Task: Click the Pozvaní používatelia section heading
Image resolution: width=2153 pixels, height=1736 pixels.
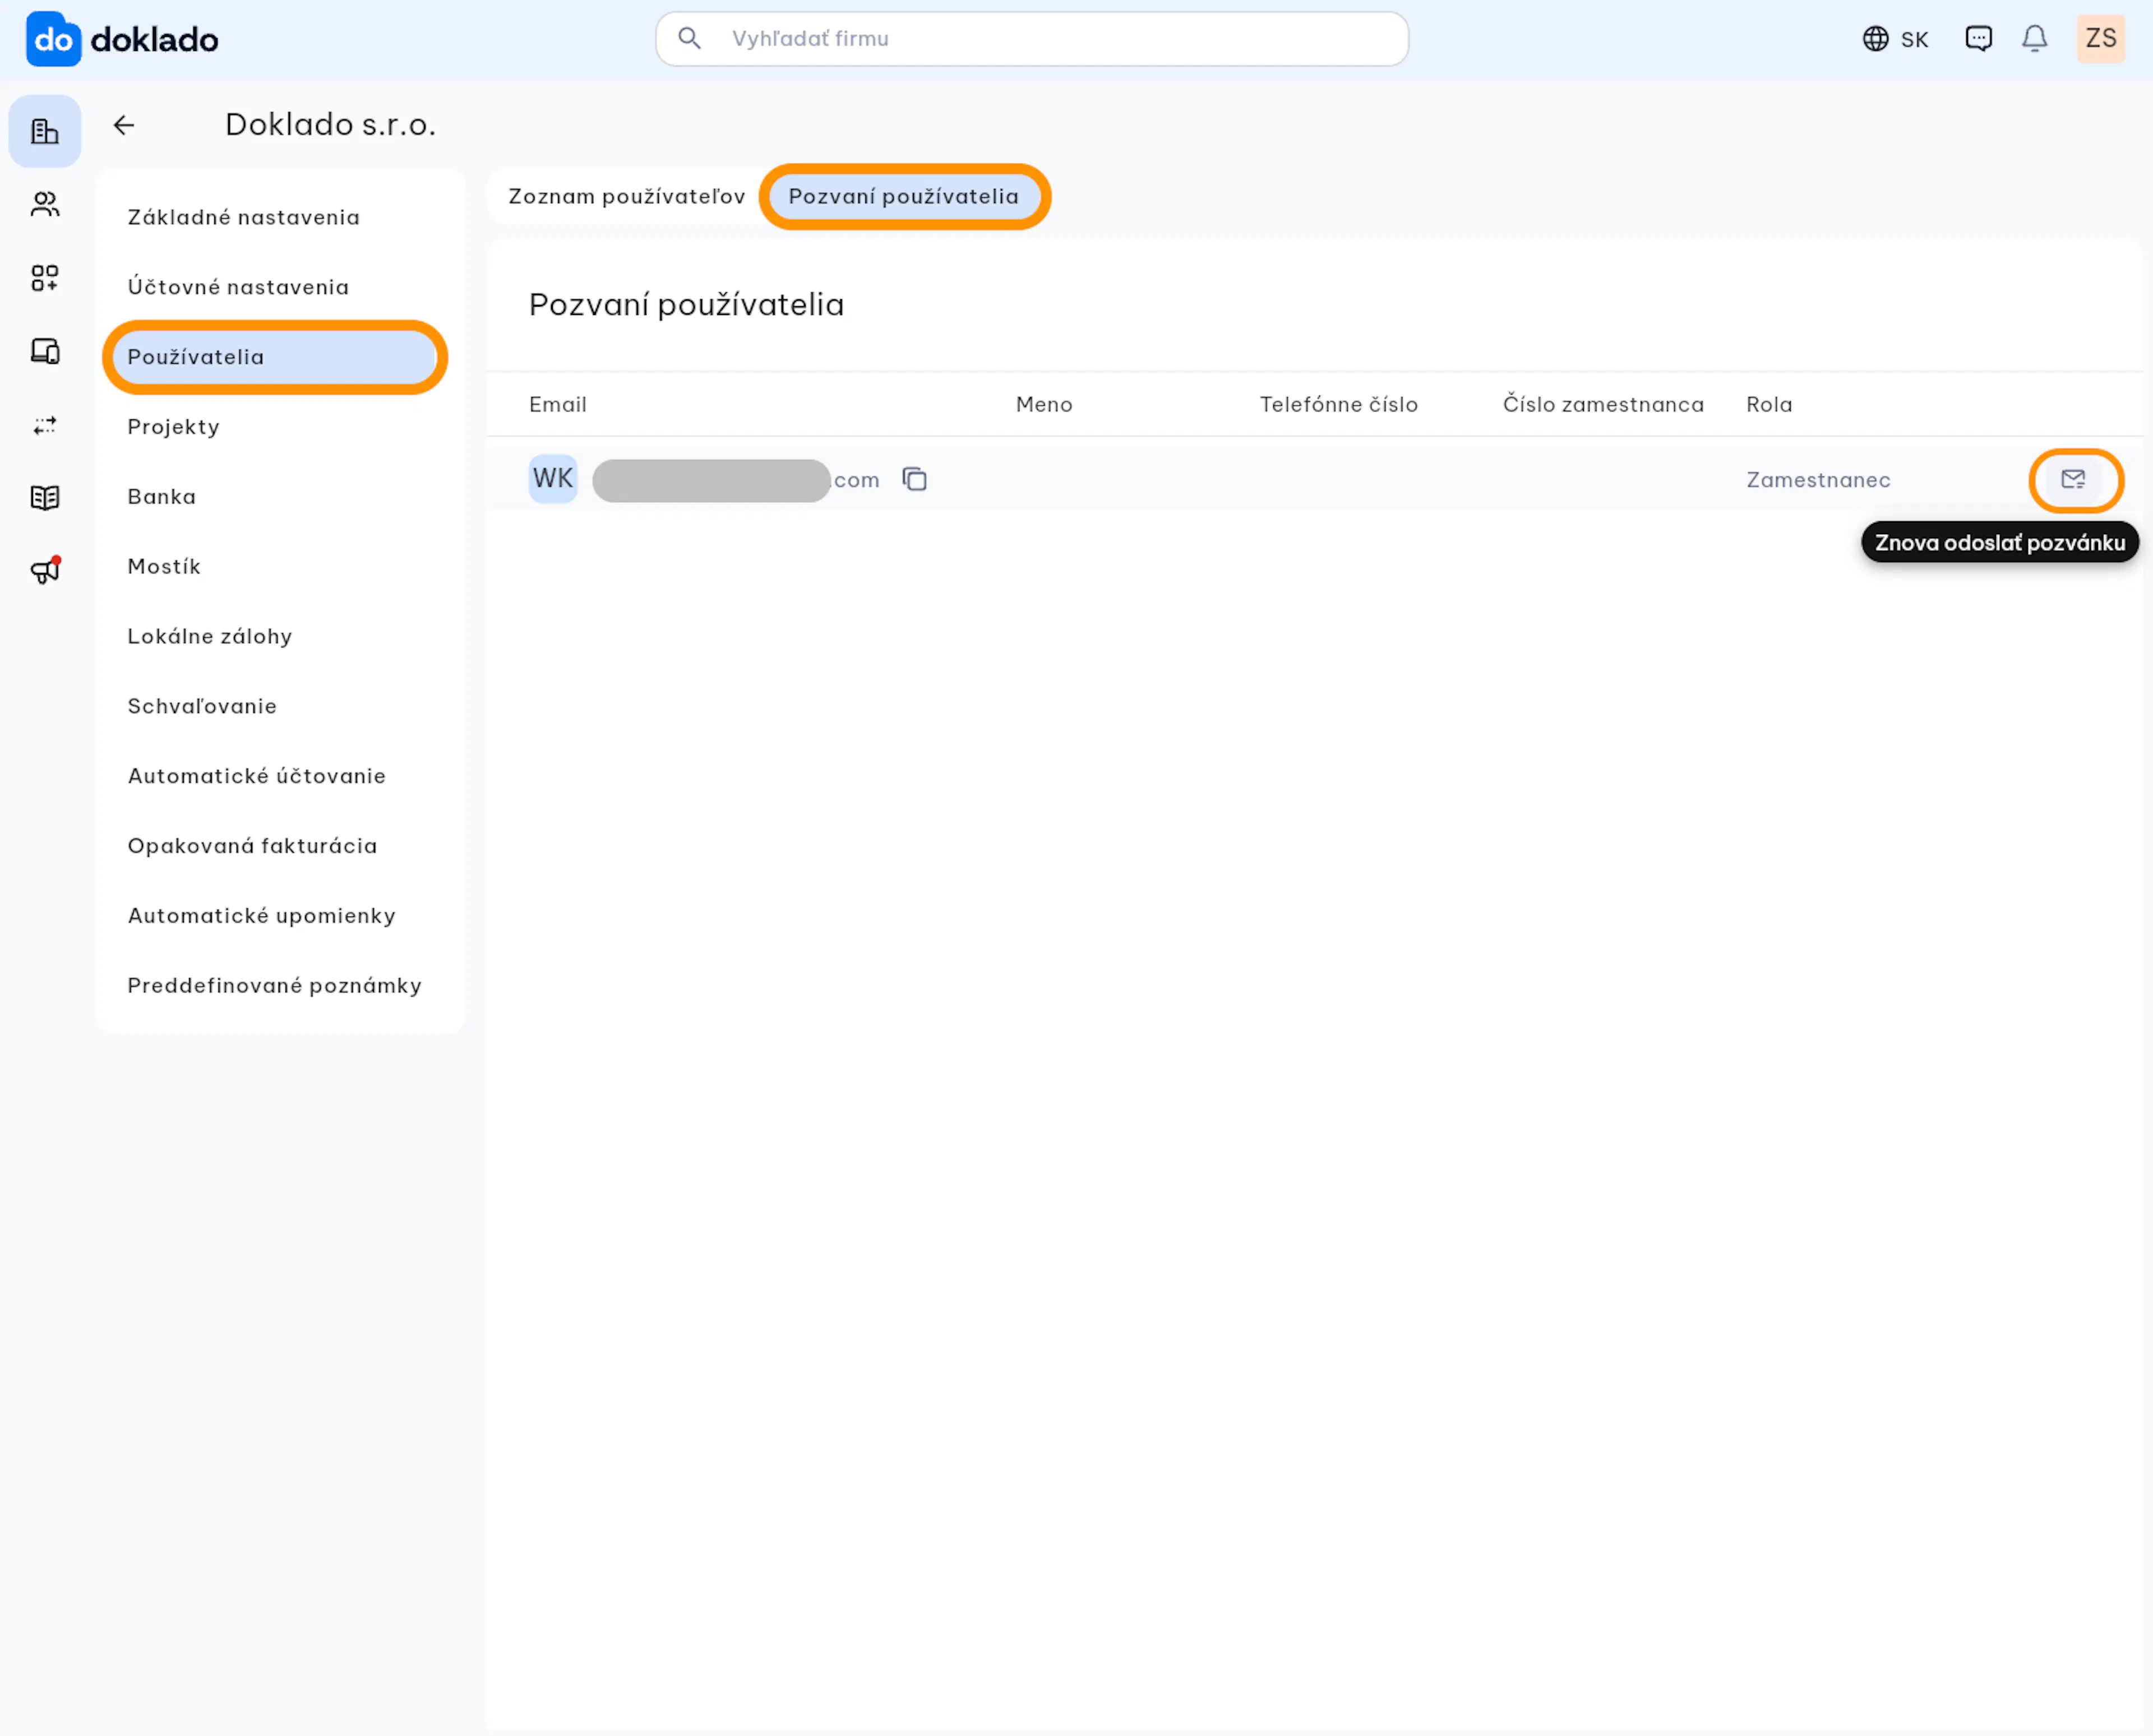Action: (x=686, y=304)
